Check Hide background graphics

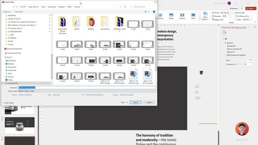225,55
